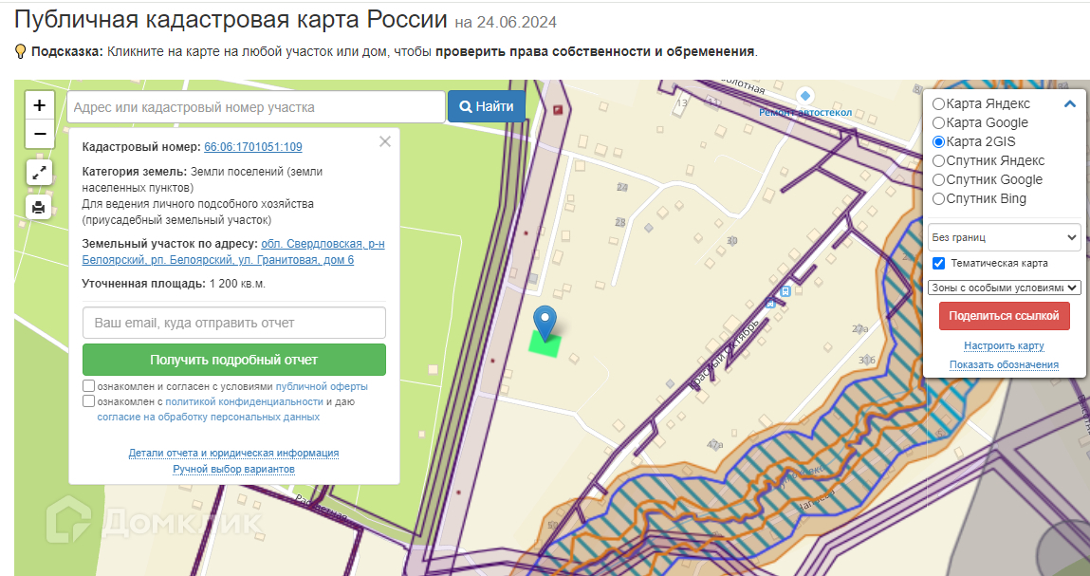Open cadastral number 66:06:1701051:109 link

[253, 147]
